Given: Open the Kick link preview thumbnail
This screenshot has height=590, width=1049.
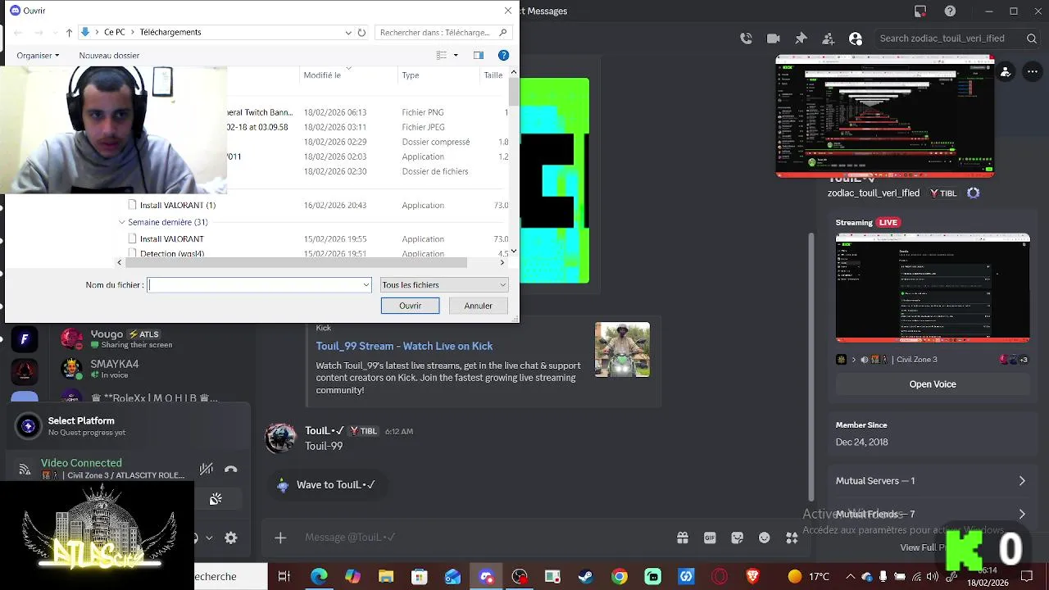Looking at the screenshot, I should coord(622,350).
